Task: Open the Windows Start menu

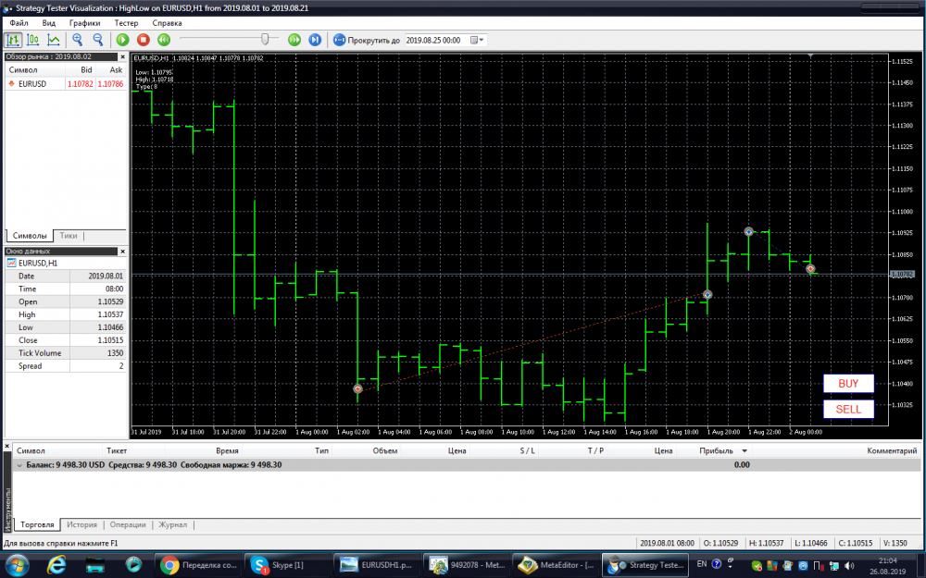Action: tap(16, 565)
